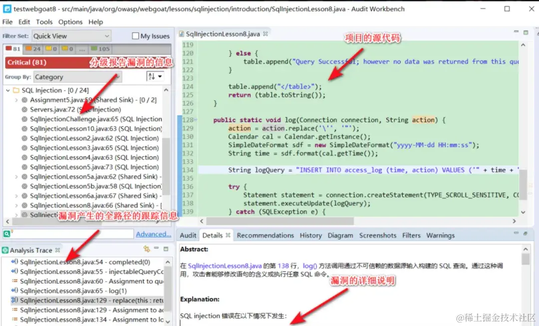Viewport: 539px width, 326px height.
Task: Click the source editor horizontal scrollbar thumb
Action: [280, 221]
